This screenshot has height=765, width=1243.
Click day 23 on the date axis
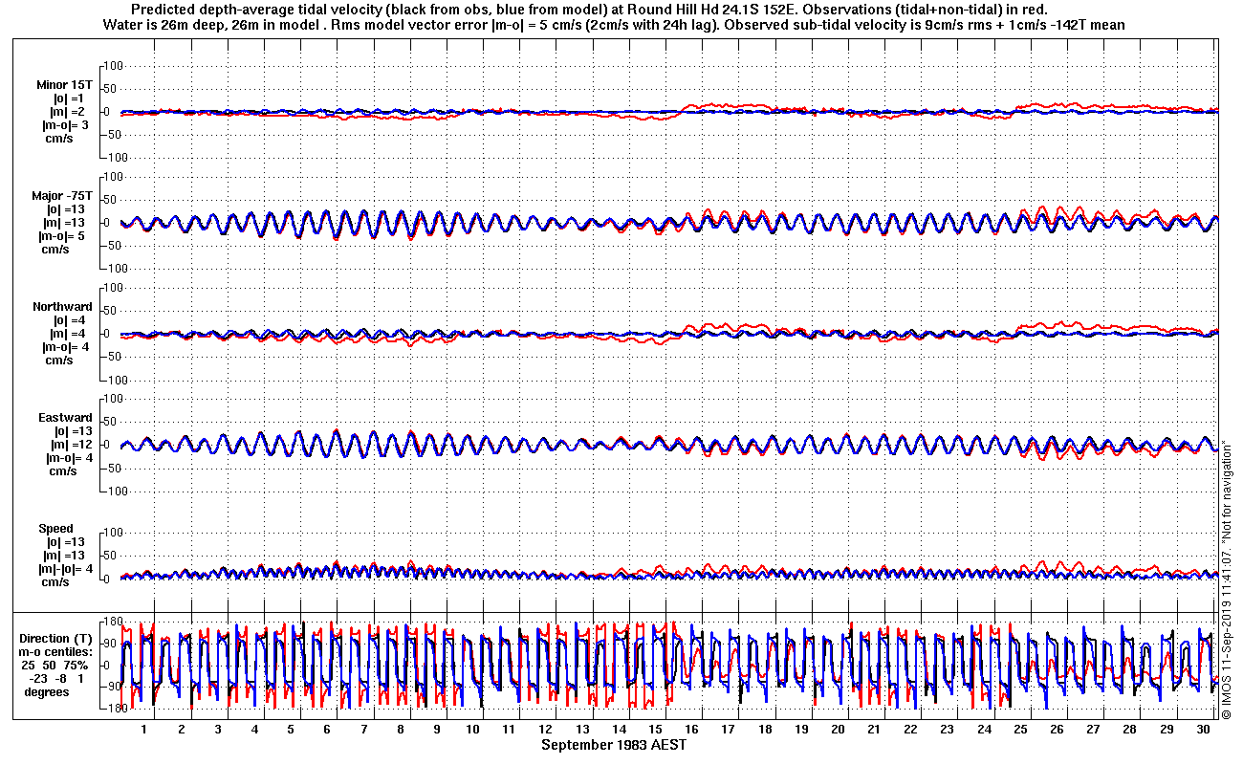click(x=948, y=730)
